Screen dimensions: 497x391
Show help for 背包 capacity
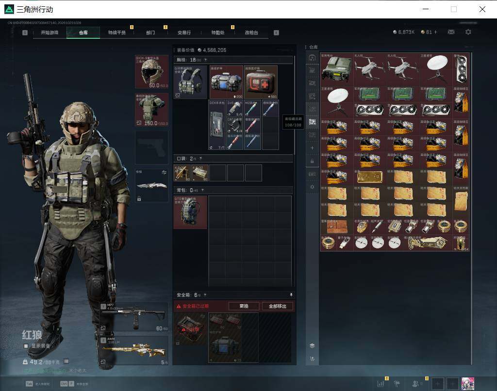(x=202, y=190)
